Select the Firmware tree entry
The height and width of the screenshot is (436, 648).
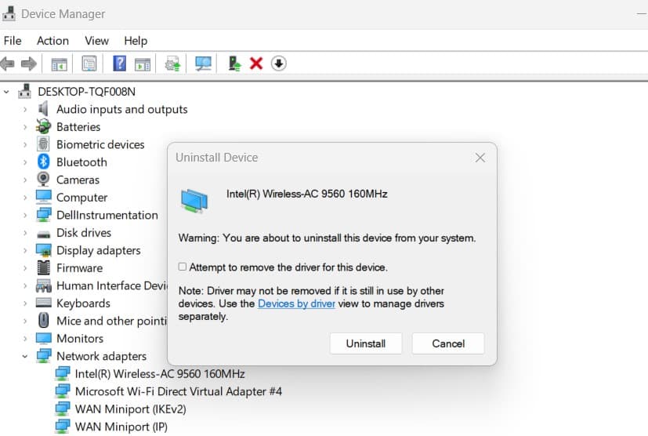click(x=79, y=268)
